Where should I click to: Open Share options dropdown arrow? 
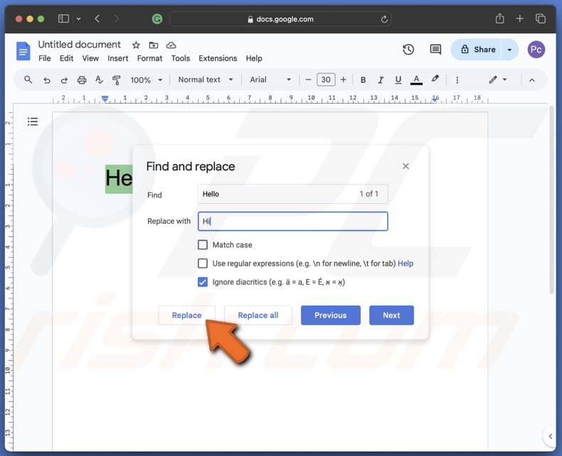[509, 50]
